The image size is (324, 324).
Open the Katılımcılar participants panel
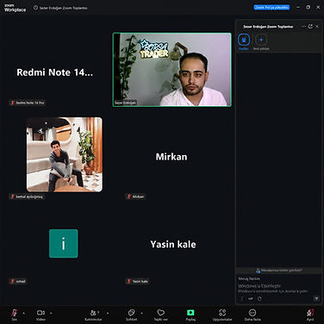tap(93, 315)
